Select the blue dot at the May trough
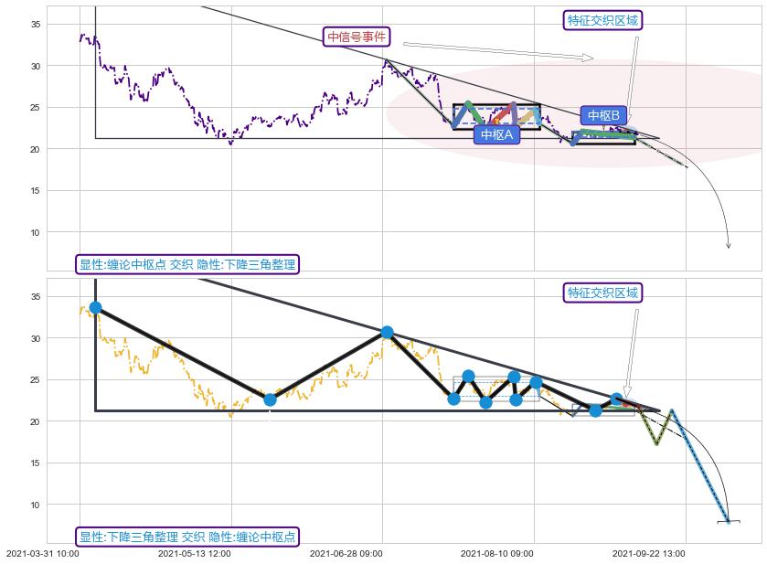The width and height of the screenshot is (767, 564). 270,399
